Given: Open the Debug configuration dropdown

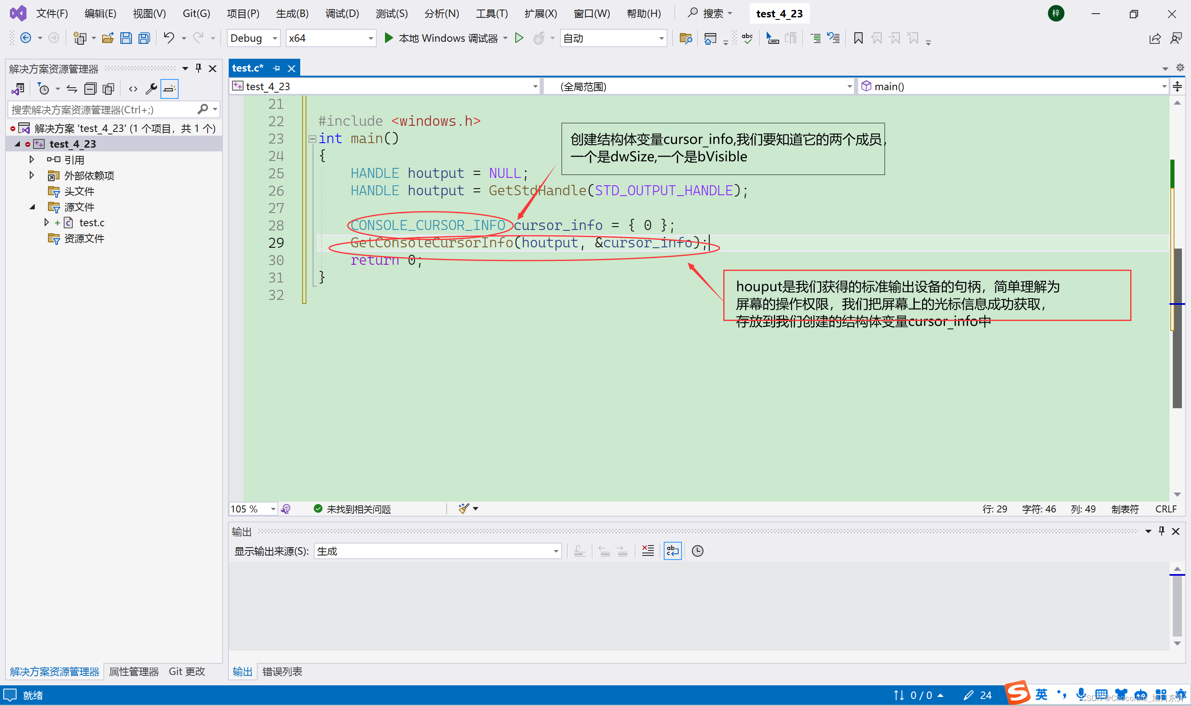Looking at the screenshot, I should pyautogui.click(x=254, y=38).
